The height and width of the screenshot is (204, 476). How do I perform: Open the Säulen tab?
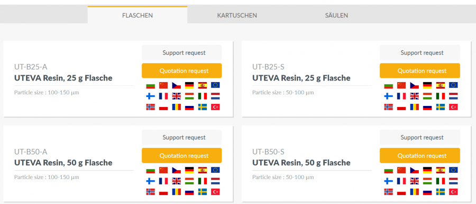(x=336, y=15)
